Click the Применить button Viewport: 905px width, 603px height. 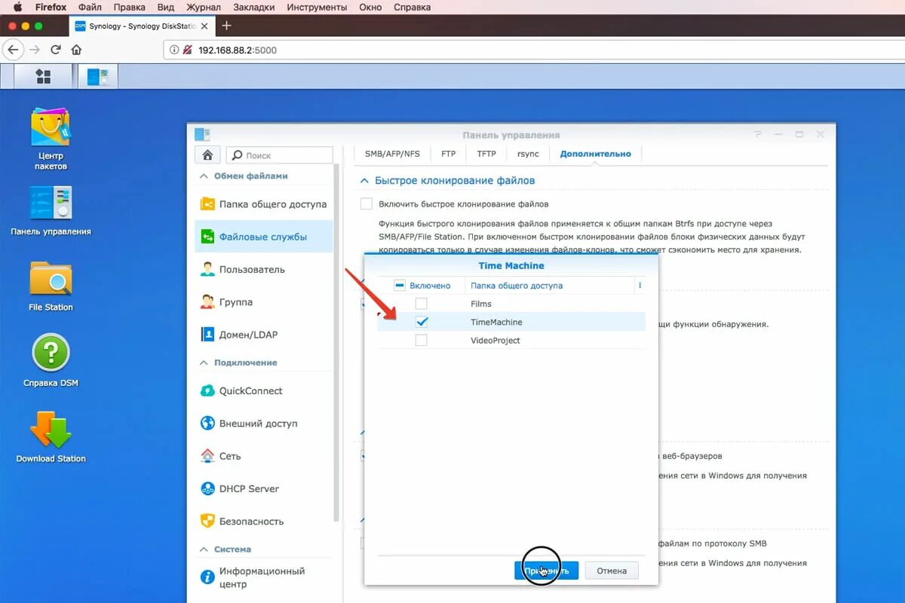pos(546,571)
